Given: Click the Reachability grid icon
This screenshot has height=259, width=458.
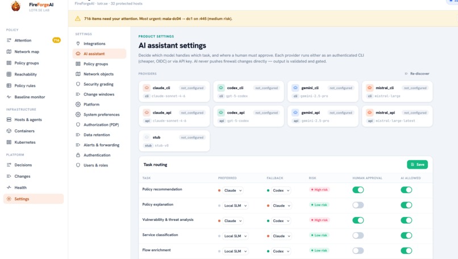Looking at the screenshot, I should pos(9,74).
